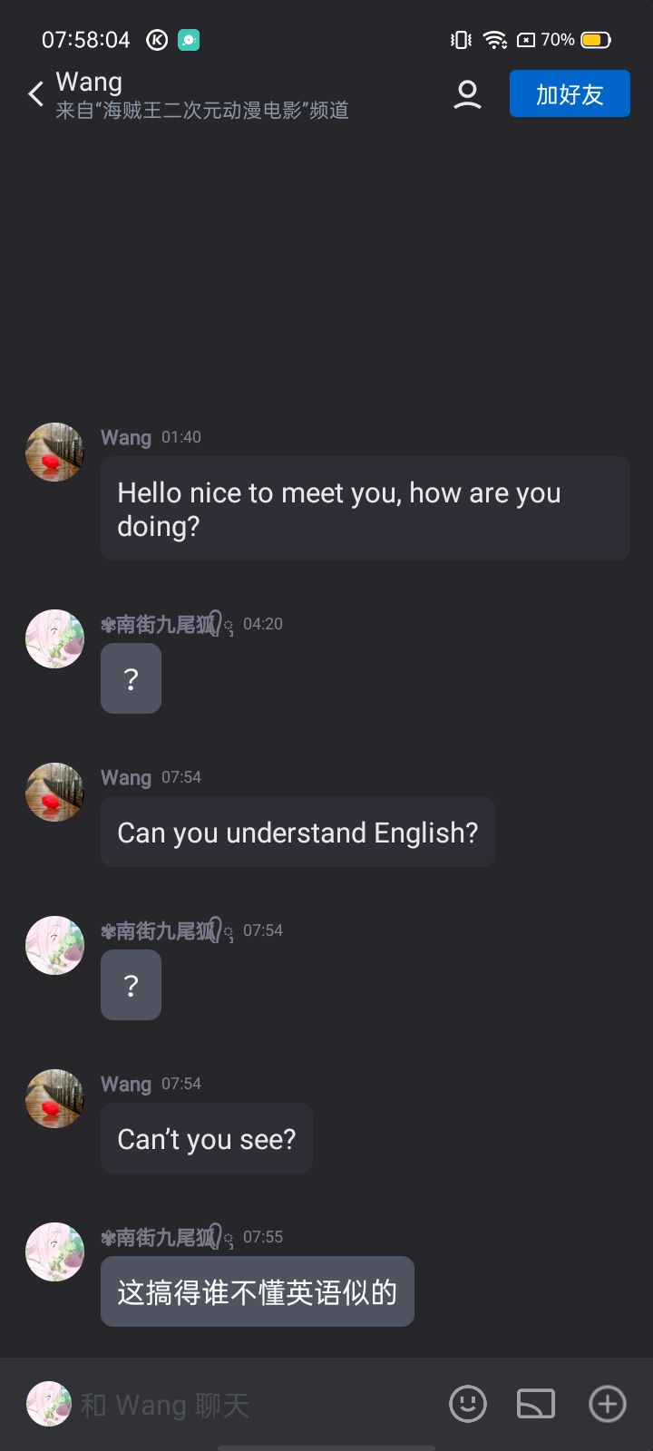Tap 南街九尾狐 avatar on the 07:55 message
Screen dimensions: 653x1451
(x=54, y=1251)
